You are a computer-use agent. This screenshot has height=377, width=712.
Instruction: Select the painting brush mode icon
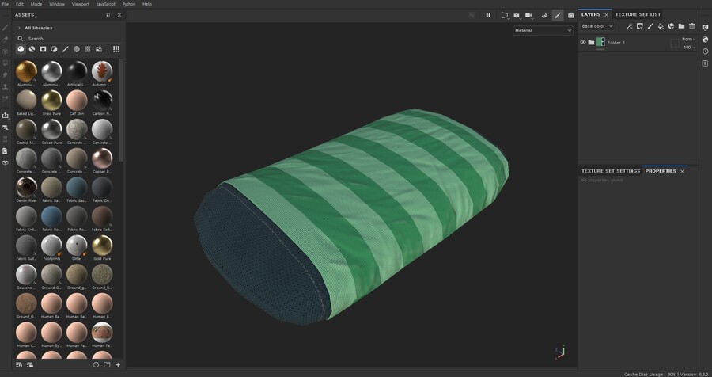[557, 15]
